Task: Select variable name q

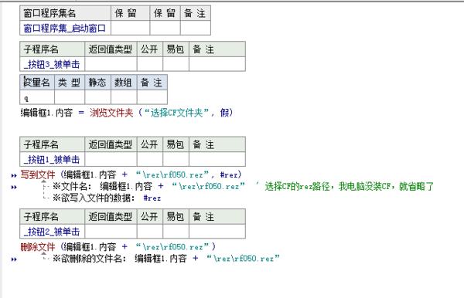Action: coord(37,97)
